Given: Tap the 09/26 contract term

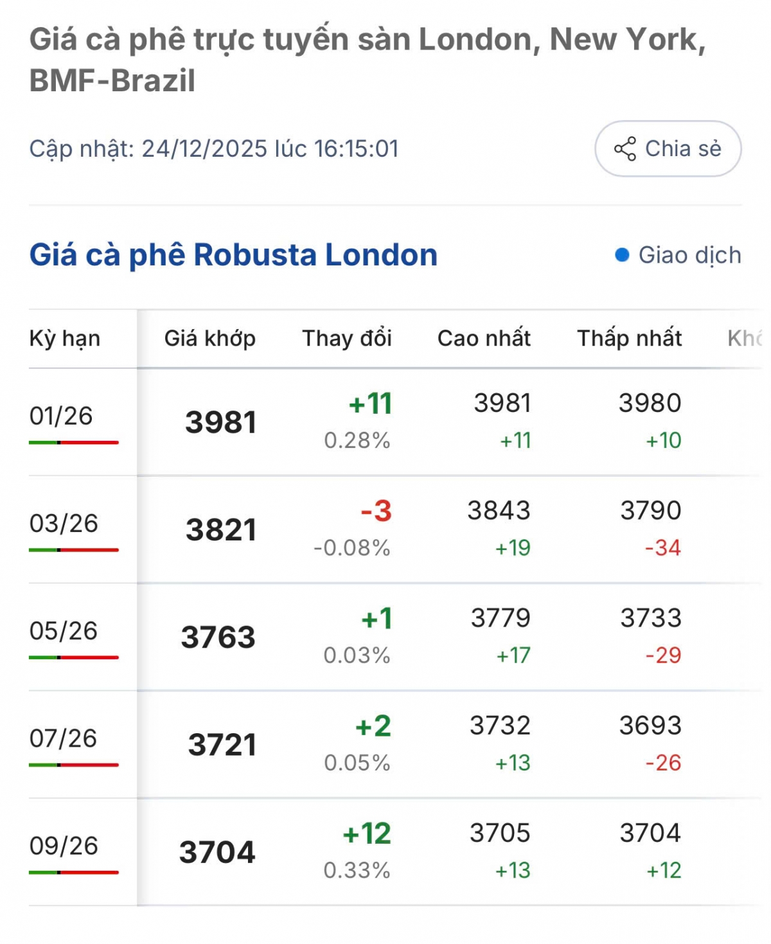Looking at the screenshot, I should (x=64, y=846).
